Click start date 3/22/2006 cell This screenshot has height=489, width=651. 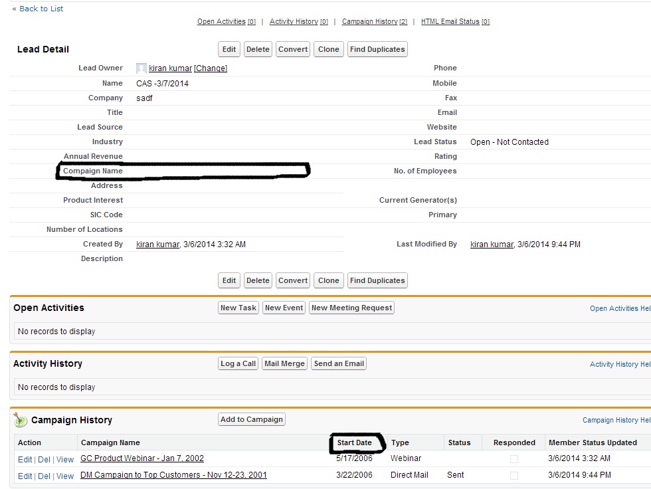coord(354,475)
